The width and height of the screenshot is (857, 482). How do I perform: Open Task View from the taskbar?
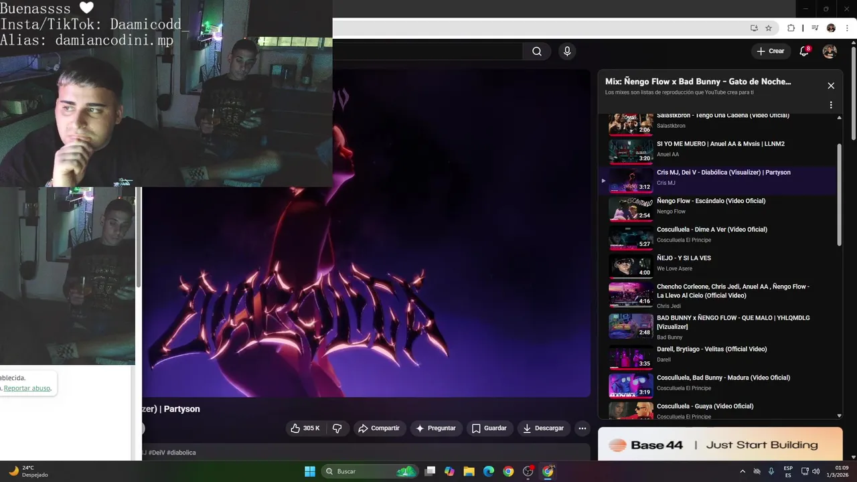click(x=430, y=471)
